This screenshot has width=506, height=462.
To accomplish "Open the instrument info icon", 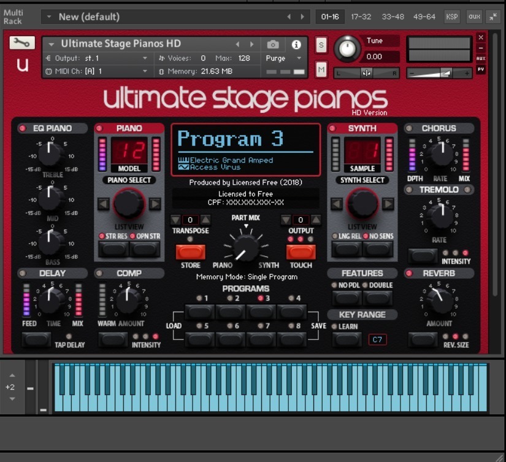I will pyautogui.click(x=296, y=45).
